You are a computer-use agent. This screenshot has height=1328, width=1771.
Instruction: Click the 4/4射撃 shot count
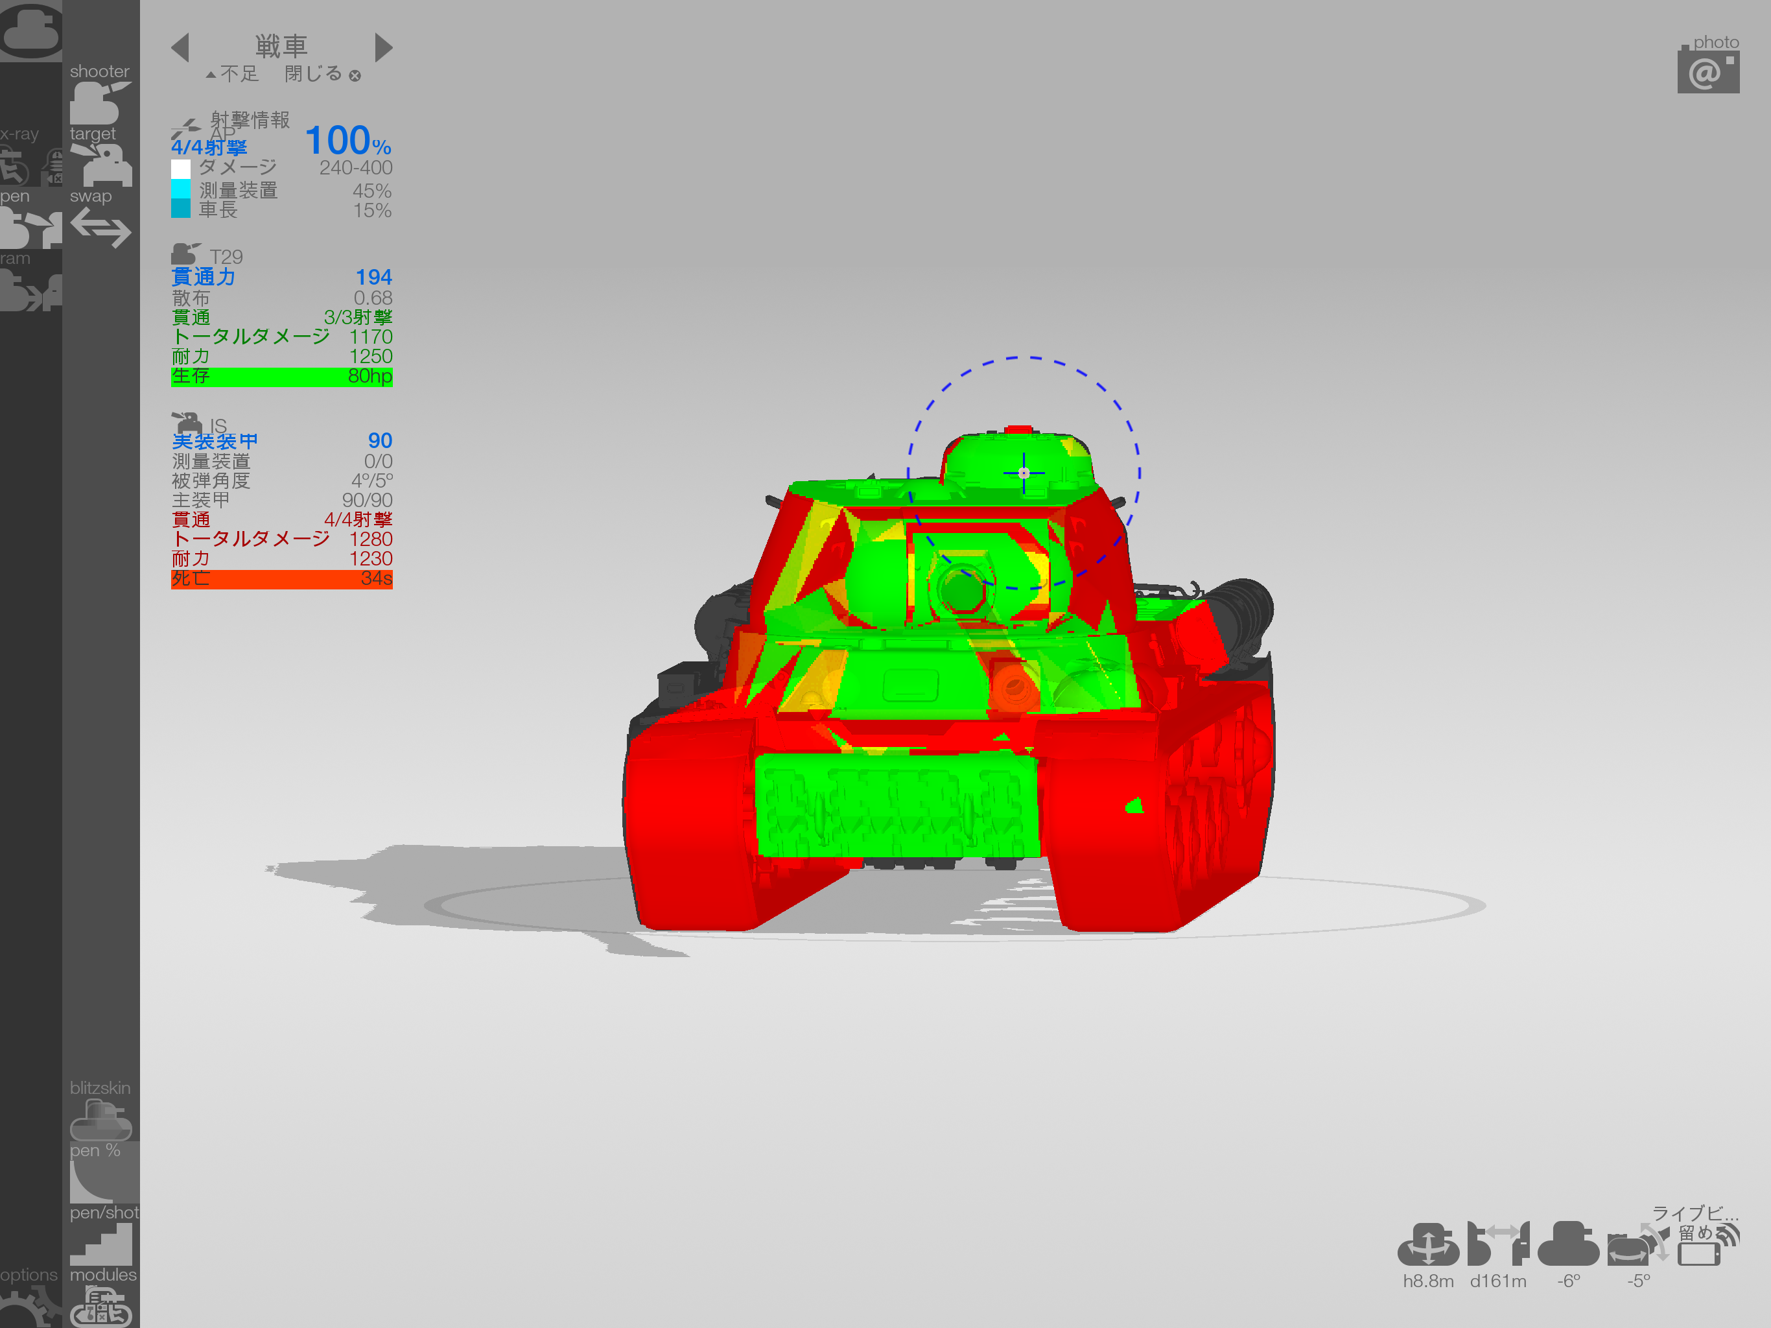tap(209, 147)
